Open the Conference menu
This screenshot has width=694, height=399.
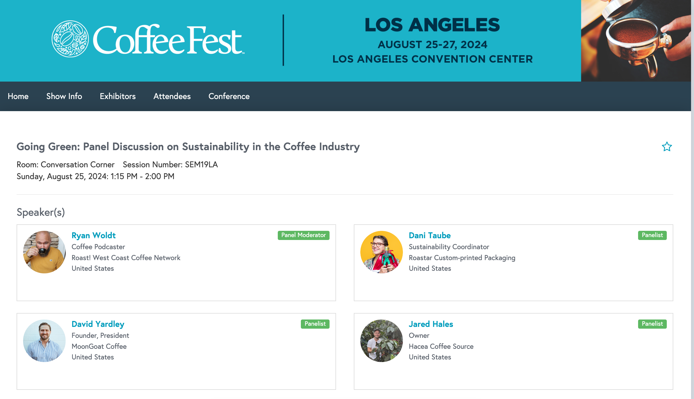[x=229, y=96]
